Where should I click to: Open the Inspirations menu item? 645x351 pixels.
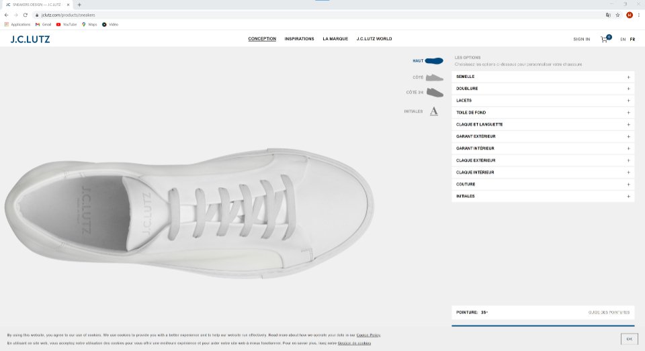(299, 39)
